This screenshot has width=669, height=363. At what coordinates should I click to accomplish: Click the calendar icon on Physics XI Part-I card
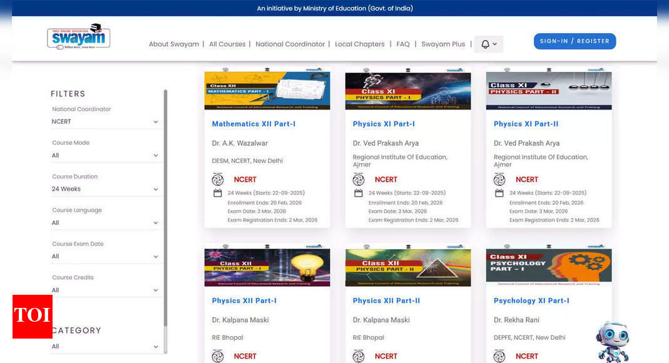coord(359,193)
